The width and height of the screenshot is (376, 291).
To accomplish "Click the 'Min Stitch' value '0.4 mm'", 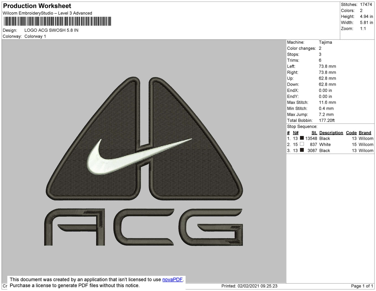I will pos(326,108).
